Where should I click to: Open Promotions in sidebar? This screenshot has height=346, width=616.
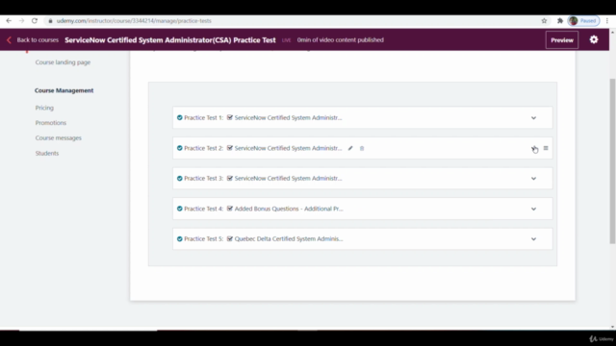coord(51,123)
